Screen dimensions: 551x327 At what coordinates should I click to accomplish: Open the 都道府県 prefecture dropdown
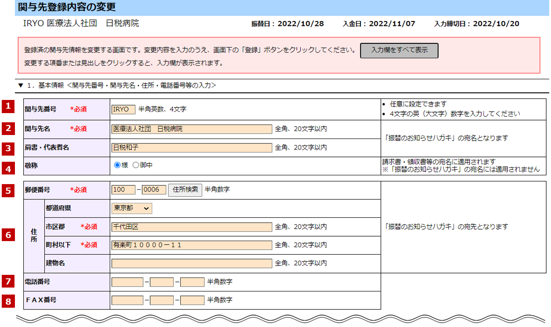click(x=132, y=209)
